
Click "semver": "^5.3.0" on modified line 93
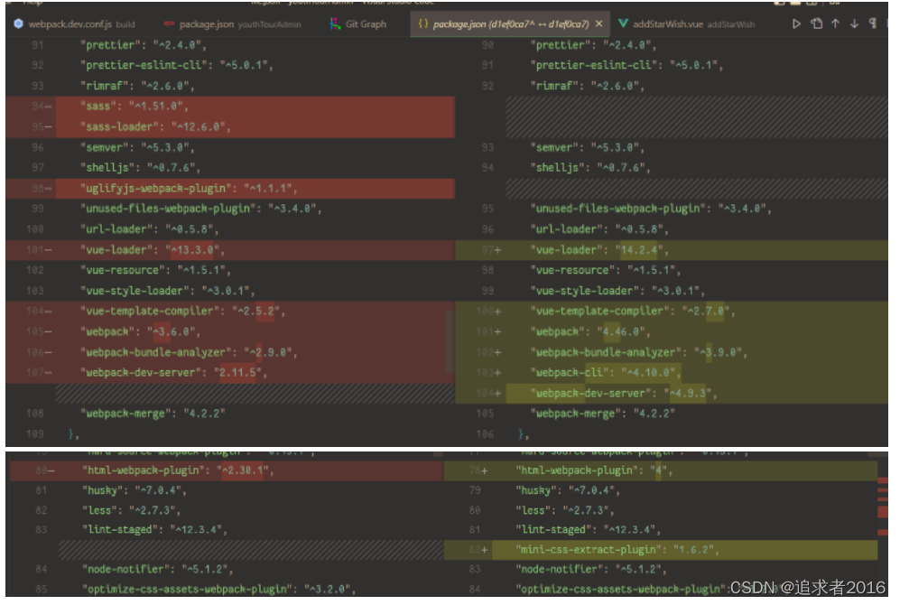pos(587,147)
